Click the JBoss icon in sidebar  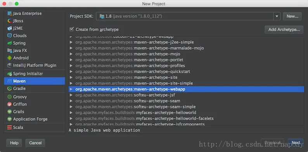click(10, 21)
